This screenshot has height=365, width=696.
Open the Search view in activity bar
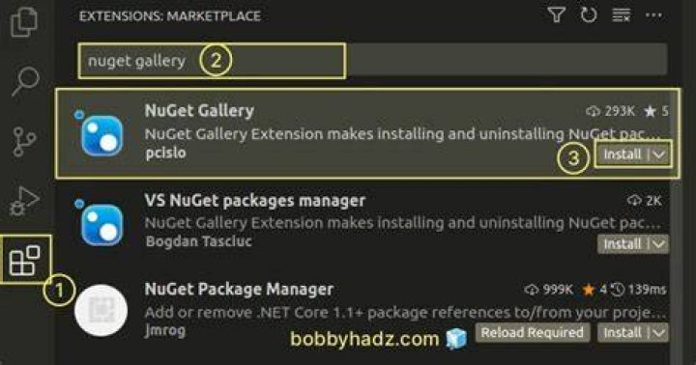(x=25, y=81)
